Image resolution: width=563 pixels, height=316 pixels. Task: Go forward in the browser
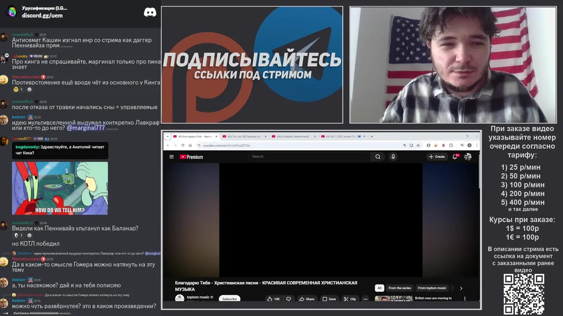(x=175, y=145)
